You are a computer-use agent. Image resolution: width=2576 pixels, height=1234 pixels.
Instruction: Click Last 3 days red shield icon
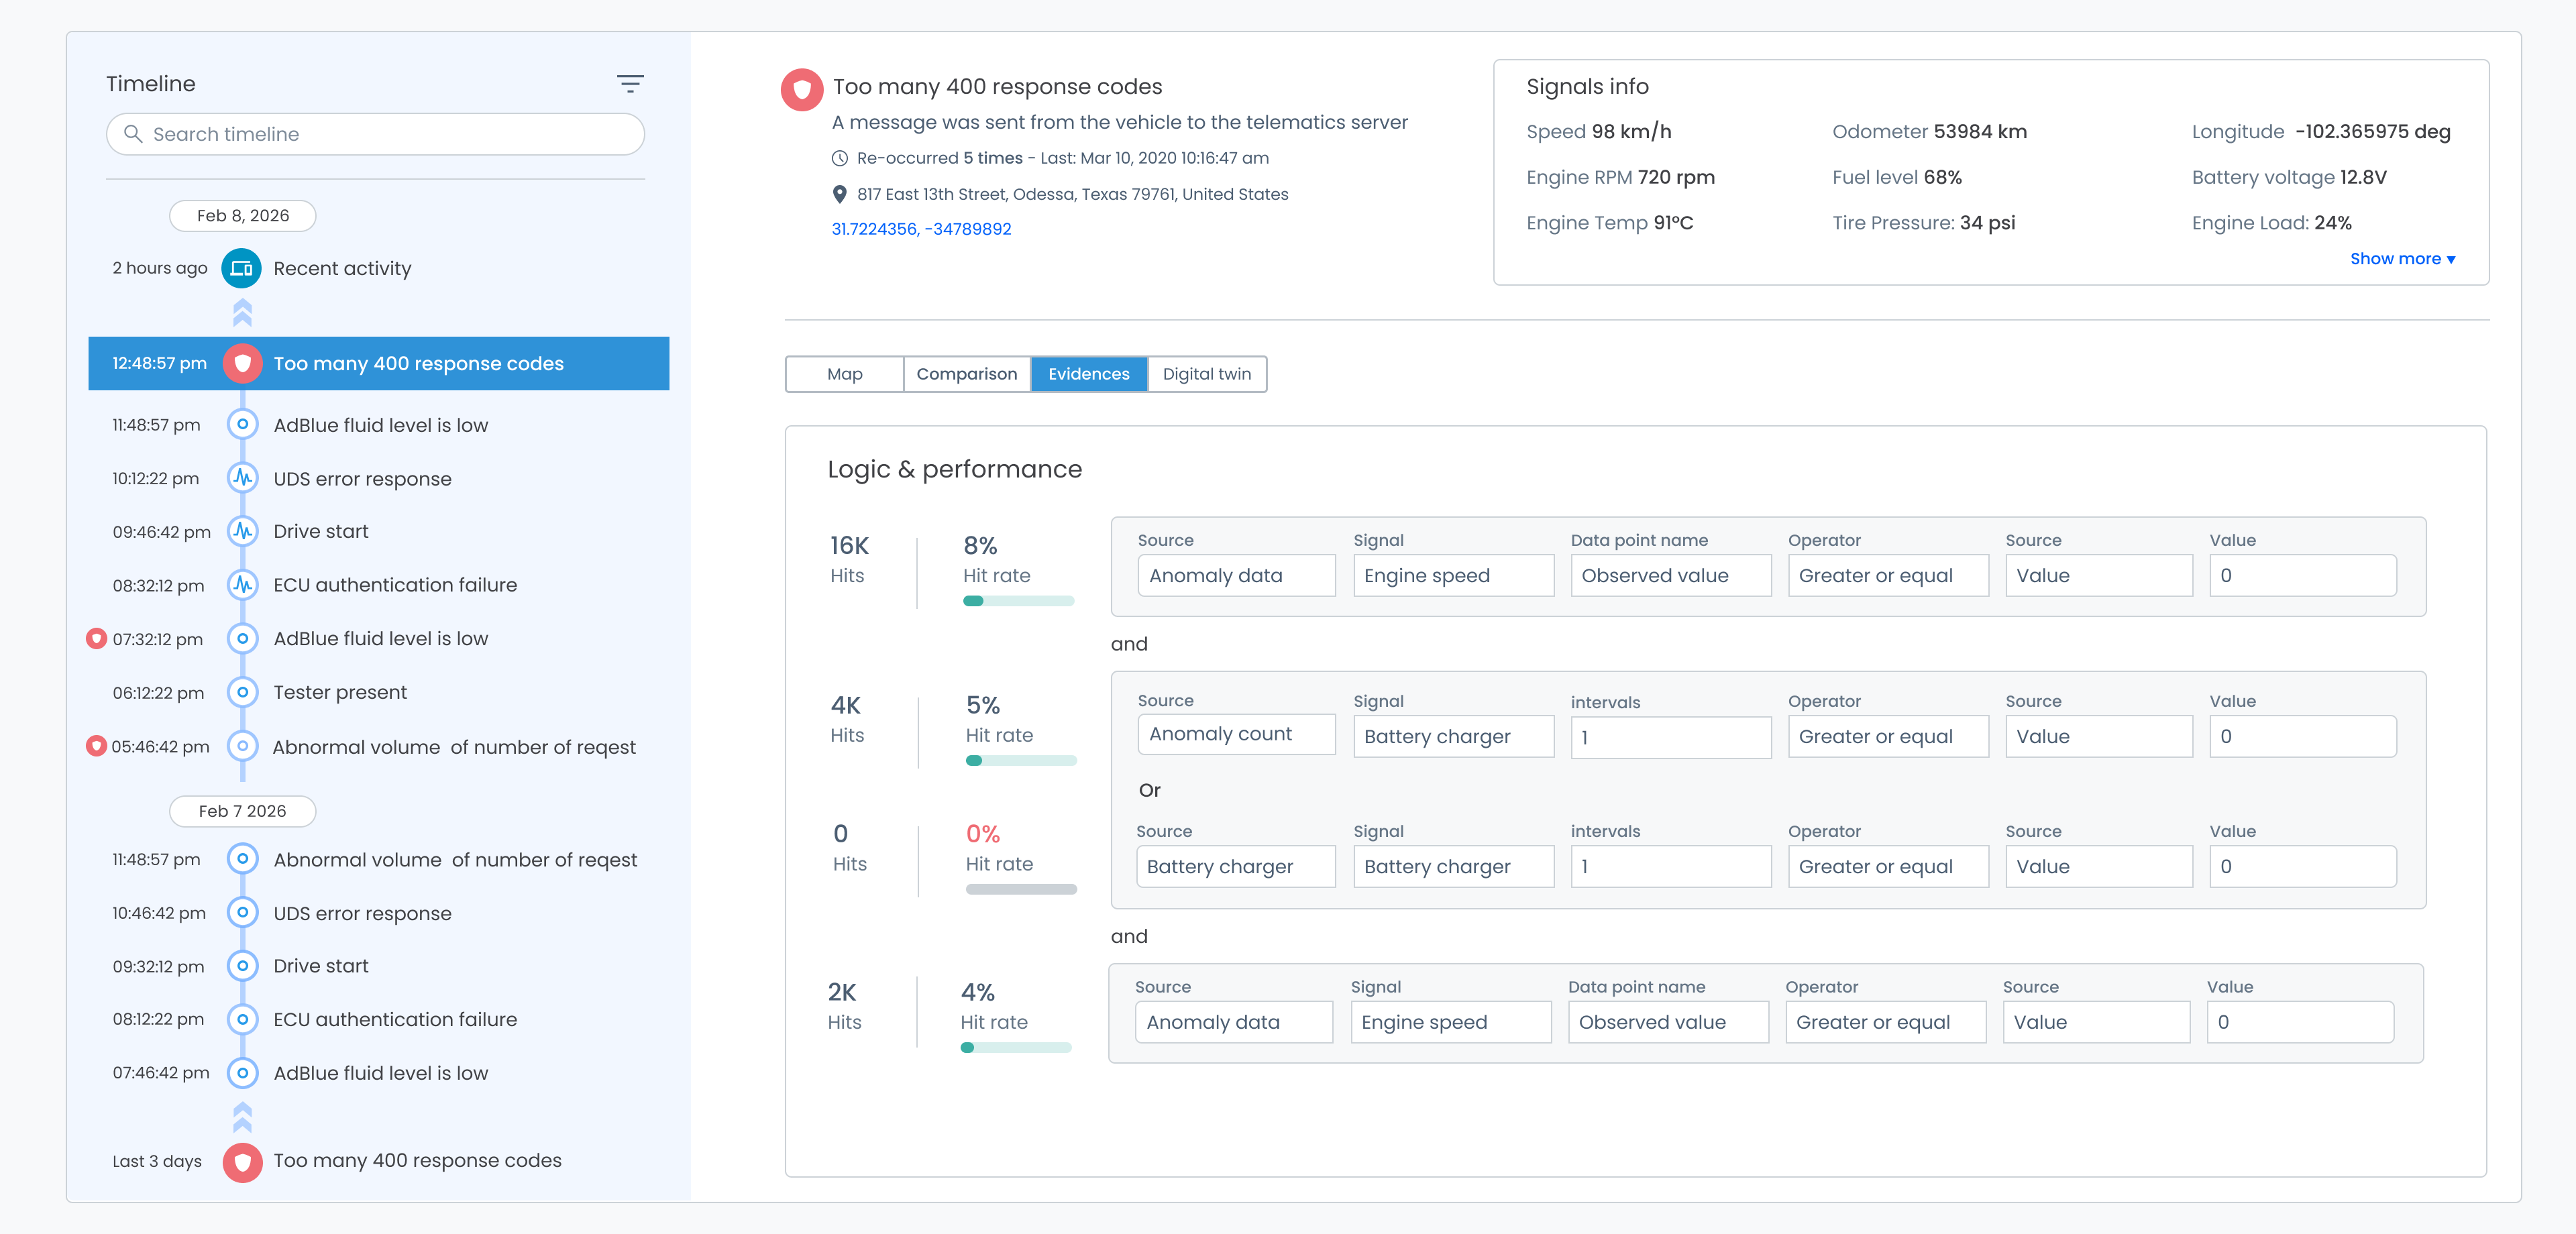(x=242, y=1162)
